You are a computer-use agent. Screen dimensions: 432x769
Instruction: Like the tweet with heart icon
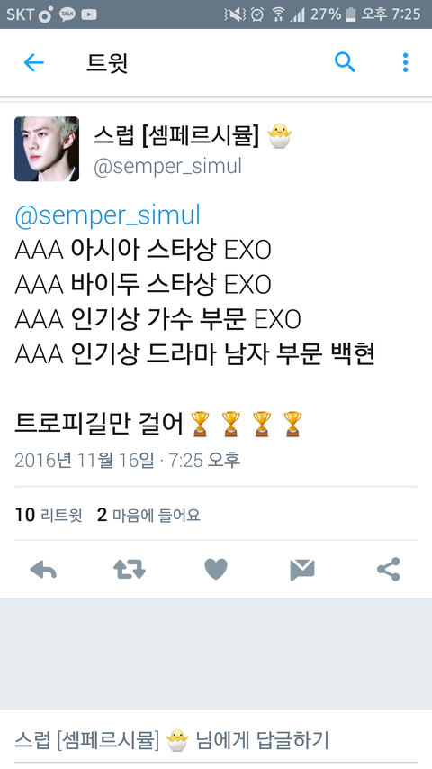tap(216, 570)
